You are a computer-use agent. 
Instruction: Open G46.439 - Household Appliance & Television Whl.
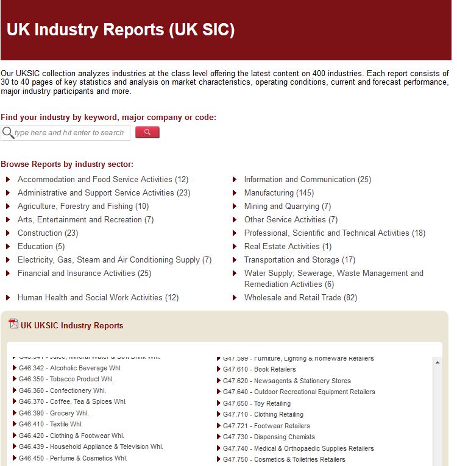(x=91, y=447)
